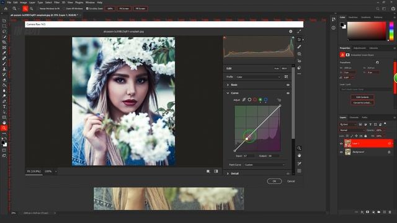
Task: Click the zoom-out magnifier in options bar
Action: pyautogui.click(x=32, y=9)
